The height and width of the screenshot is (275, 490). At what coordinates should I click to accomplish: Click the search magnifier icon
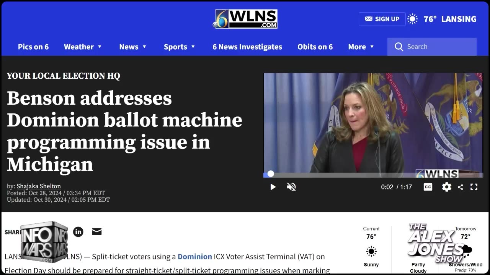(x=399, y=47)
